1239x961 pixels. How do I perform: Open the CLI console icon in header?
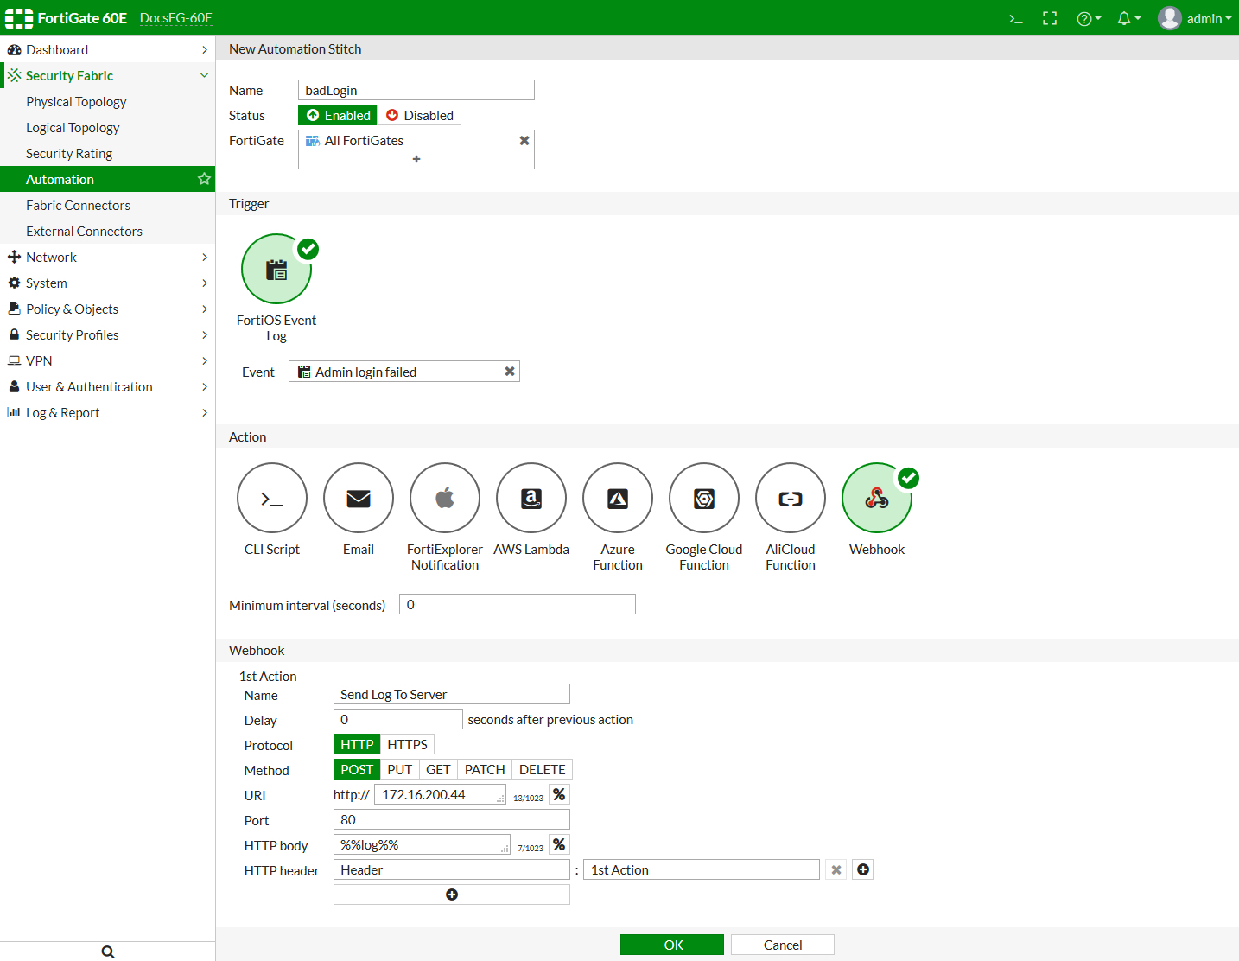1016,18
